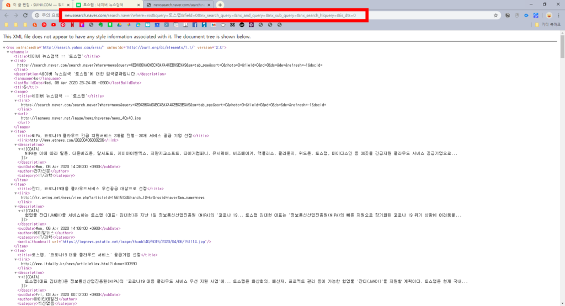Collapse the item containing the itdaily.kr link
565x306 pixels.
[x=12, y=250]
